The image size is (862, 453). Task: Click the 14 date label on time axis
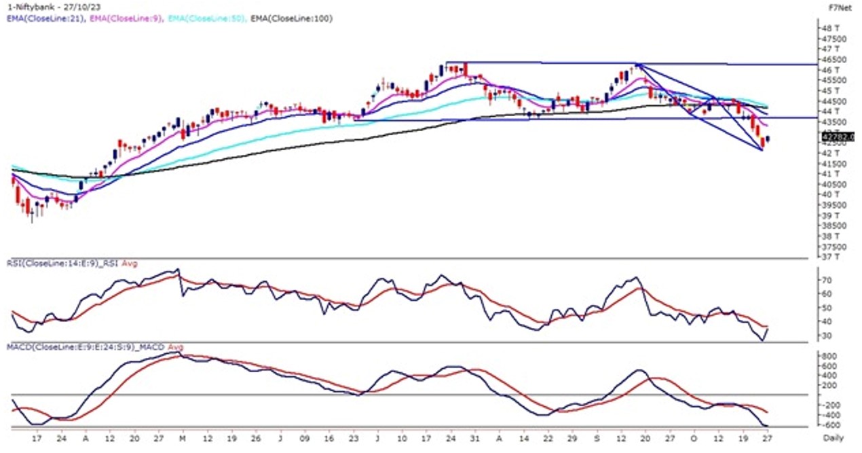524,440
